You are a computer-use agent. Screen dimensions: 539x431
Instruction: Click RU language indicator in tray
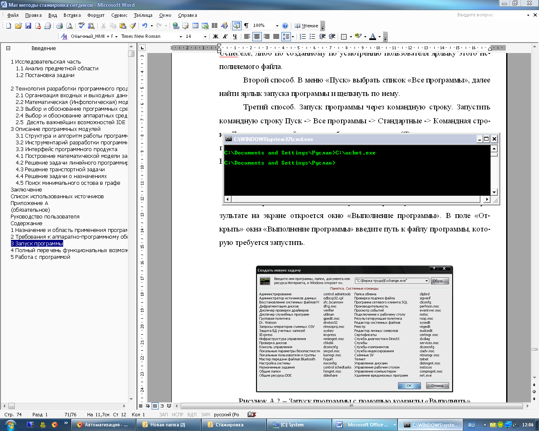pyautogui.click(x=472, y=425)
